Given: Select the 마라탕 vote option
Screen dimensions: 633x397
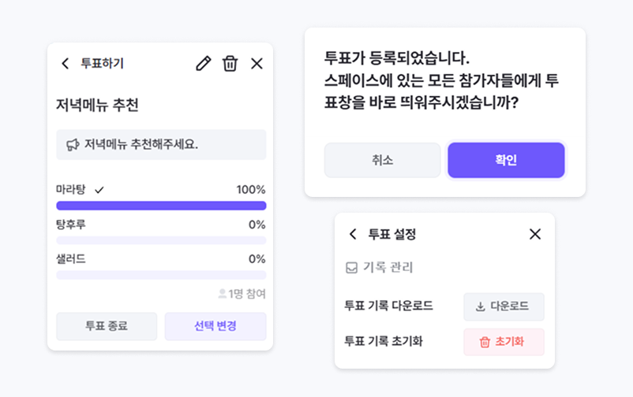Looking at the screenshot, I should pyautogui.click(x=70, y=190).
